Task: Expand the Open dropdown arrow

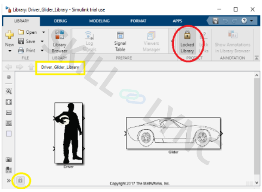Action: click(x=44, y=32)
